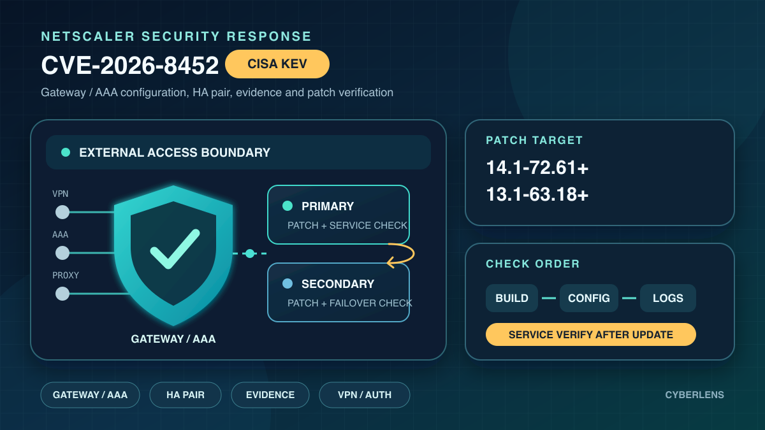Viewport: 765px width, 430px height.
Task: Click NETSCALER SECURITY RESPONSE title
Action: tap(177, 37)
